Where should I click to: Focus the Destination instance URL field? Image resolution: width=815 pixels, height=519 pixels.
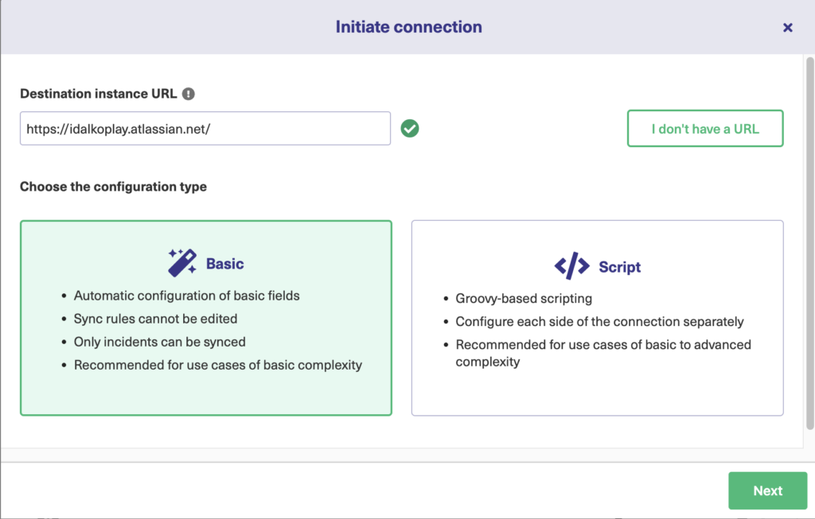pos(205,129)
